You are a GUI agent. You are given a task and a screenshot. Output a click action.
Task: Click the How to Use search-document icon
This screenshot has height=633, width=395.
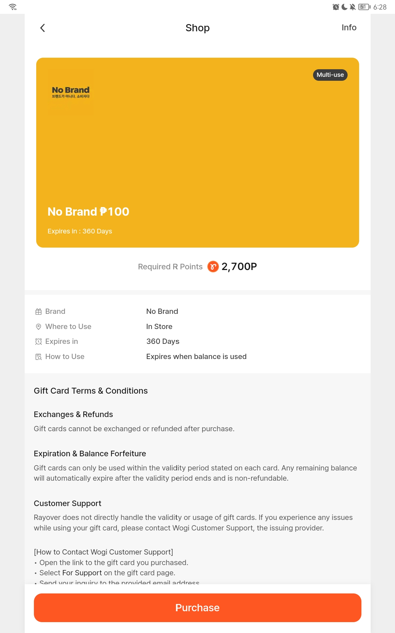click(39, 357)
